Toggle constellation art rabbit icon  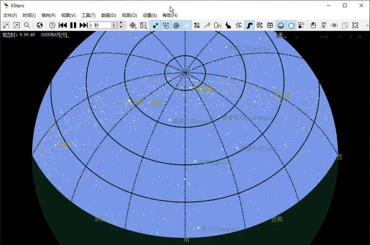coord(228,25)
